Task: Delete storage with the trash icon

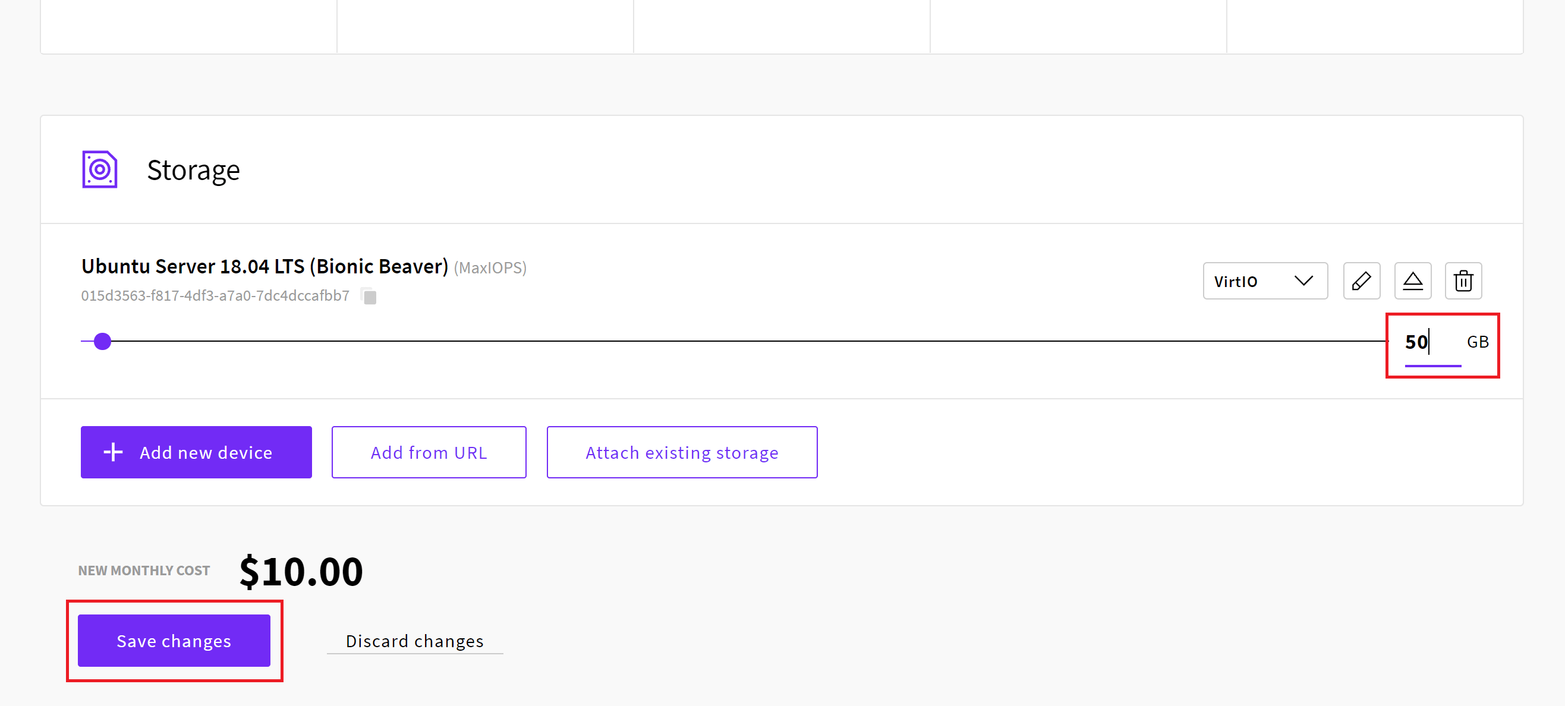Action: click(1463, 280)
